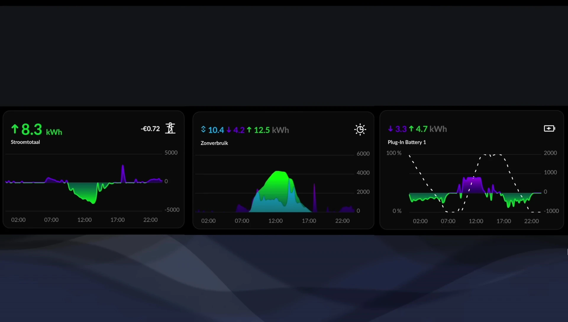Screen dimensions: 568x322
Task: Click purple down arrow beside 3.3
Action: coord(390,129)
